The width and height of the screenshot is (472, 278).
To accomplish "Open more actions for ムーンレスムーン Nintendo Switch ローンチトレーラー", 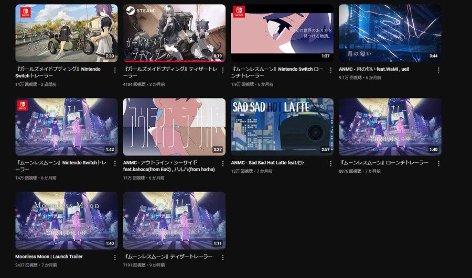I will click(330, 70).
